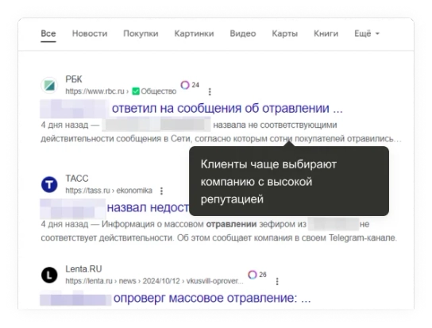Open the Покупки tab
The image size is (432, 328).
tap(141, 33)
